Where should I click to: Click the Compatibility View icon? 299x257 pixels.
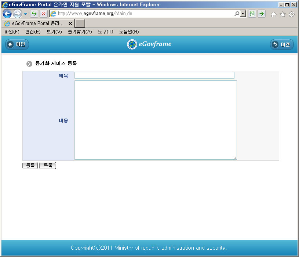click(x=252, y=14)
